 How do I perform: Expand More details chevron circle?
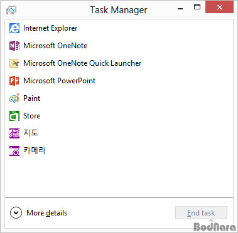(x=16, y=213)
